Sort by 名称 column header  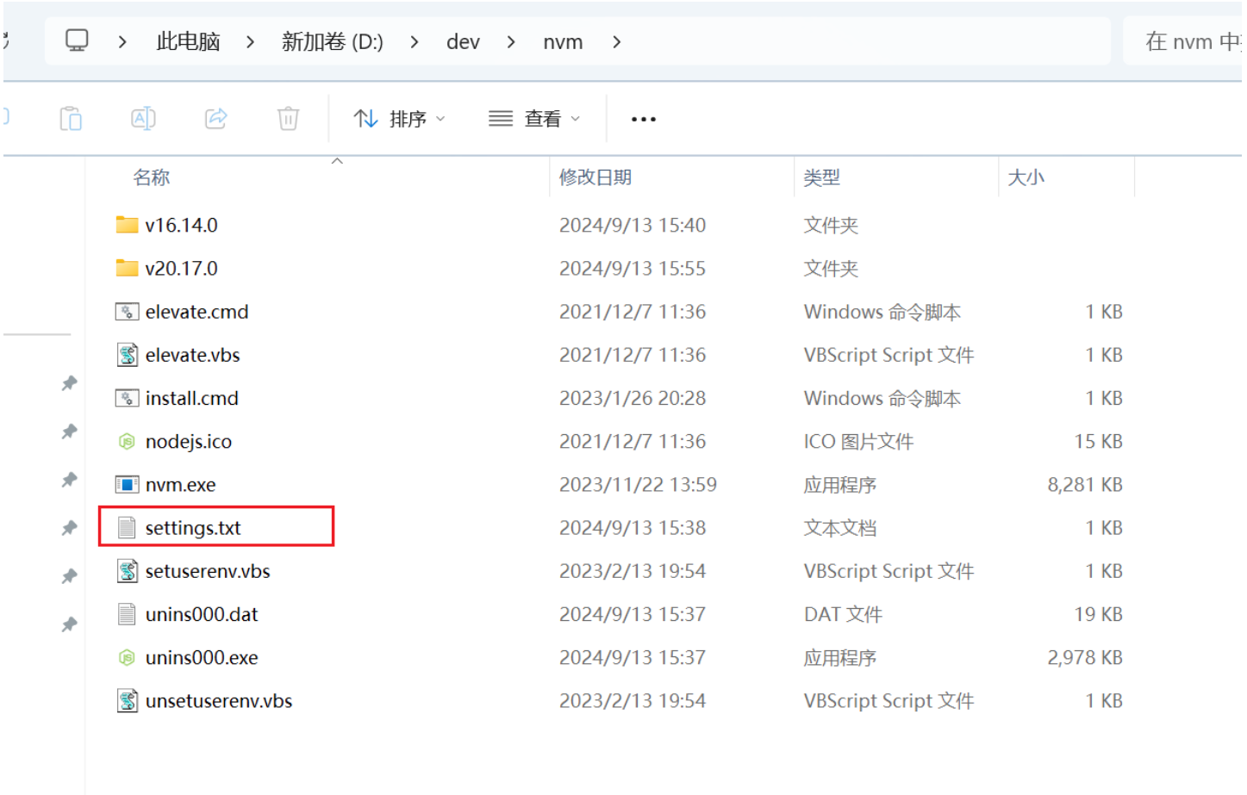coord(152,177)
